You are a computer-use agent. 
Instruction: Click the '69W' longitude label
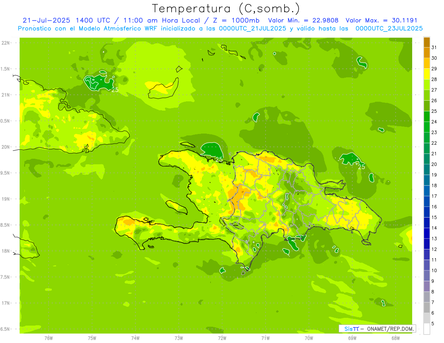tap(352, 338)
